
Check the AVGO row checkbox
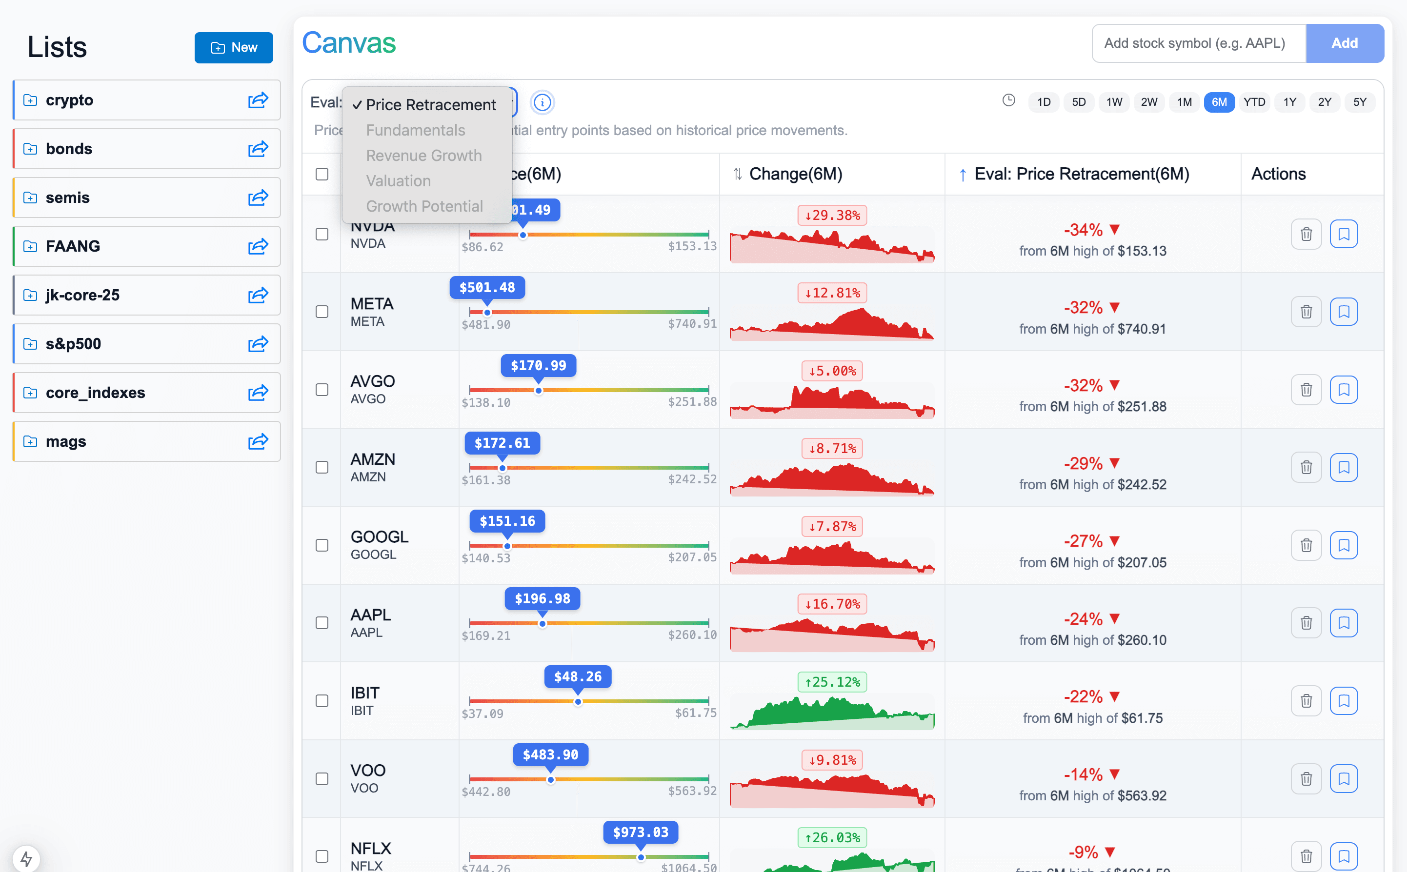[x=322, y=390]
